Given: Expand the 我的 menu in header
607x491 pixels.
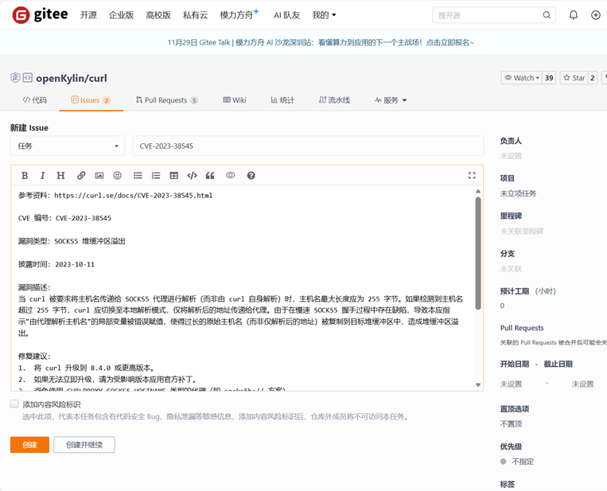Looking at the screenshot, I should [x=324, y=15].
